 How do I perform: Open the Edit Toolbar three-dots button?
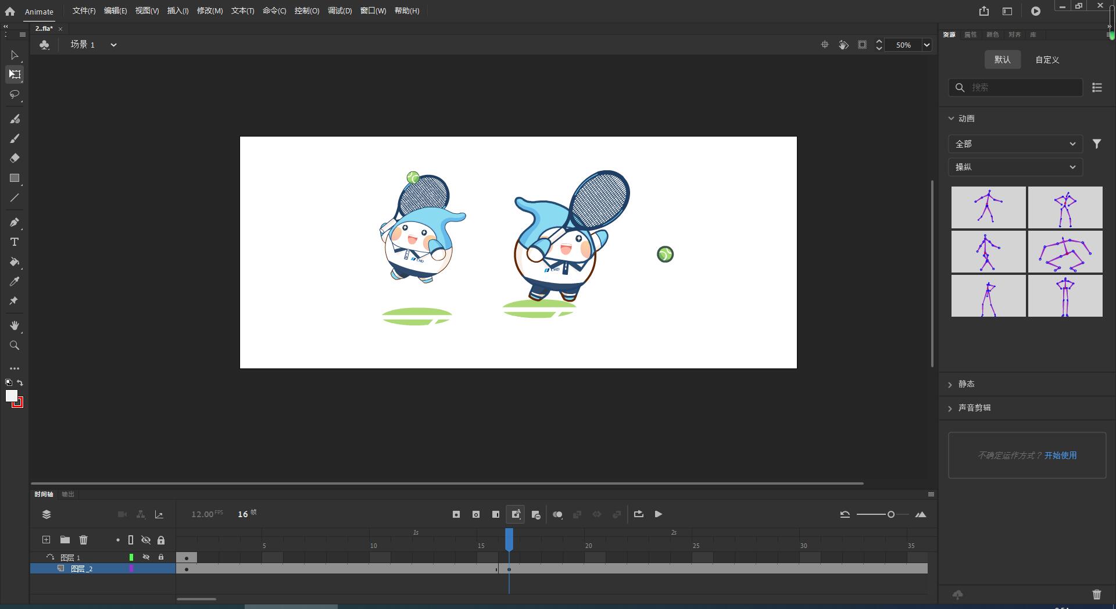tap(15, 368)
